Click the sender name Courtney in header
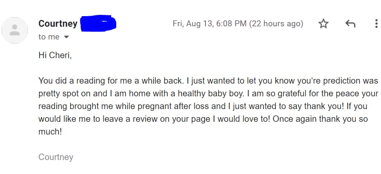Image resolution: width=381 pixels, height=174 pixels. 58,23
